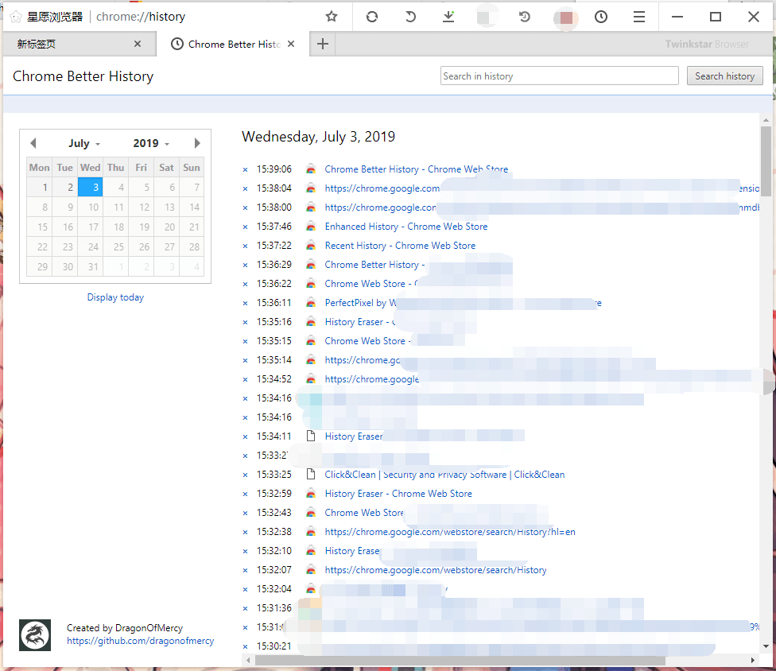The image size is (776, 671).
Task: Delete the 15:35:16 History Eraser entry
Action: [x=245, y=322]
